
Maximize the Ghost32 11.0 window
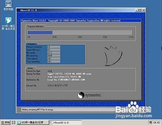140,10
